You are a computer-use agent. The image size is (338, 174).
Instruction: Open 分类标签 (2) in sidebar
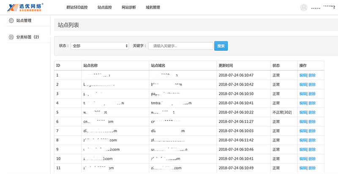tap(27, 37)
